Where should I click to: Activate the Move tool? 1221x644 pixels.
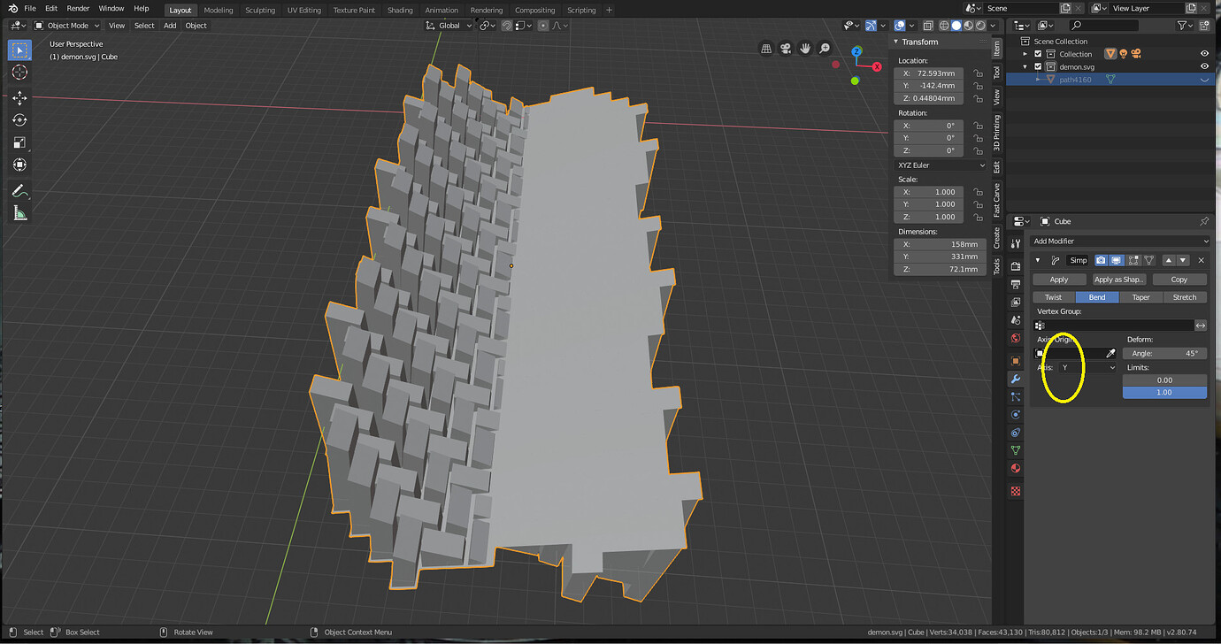[x=19, y=98]
